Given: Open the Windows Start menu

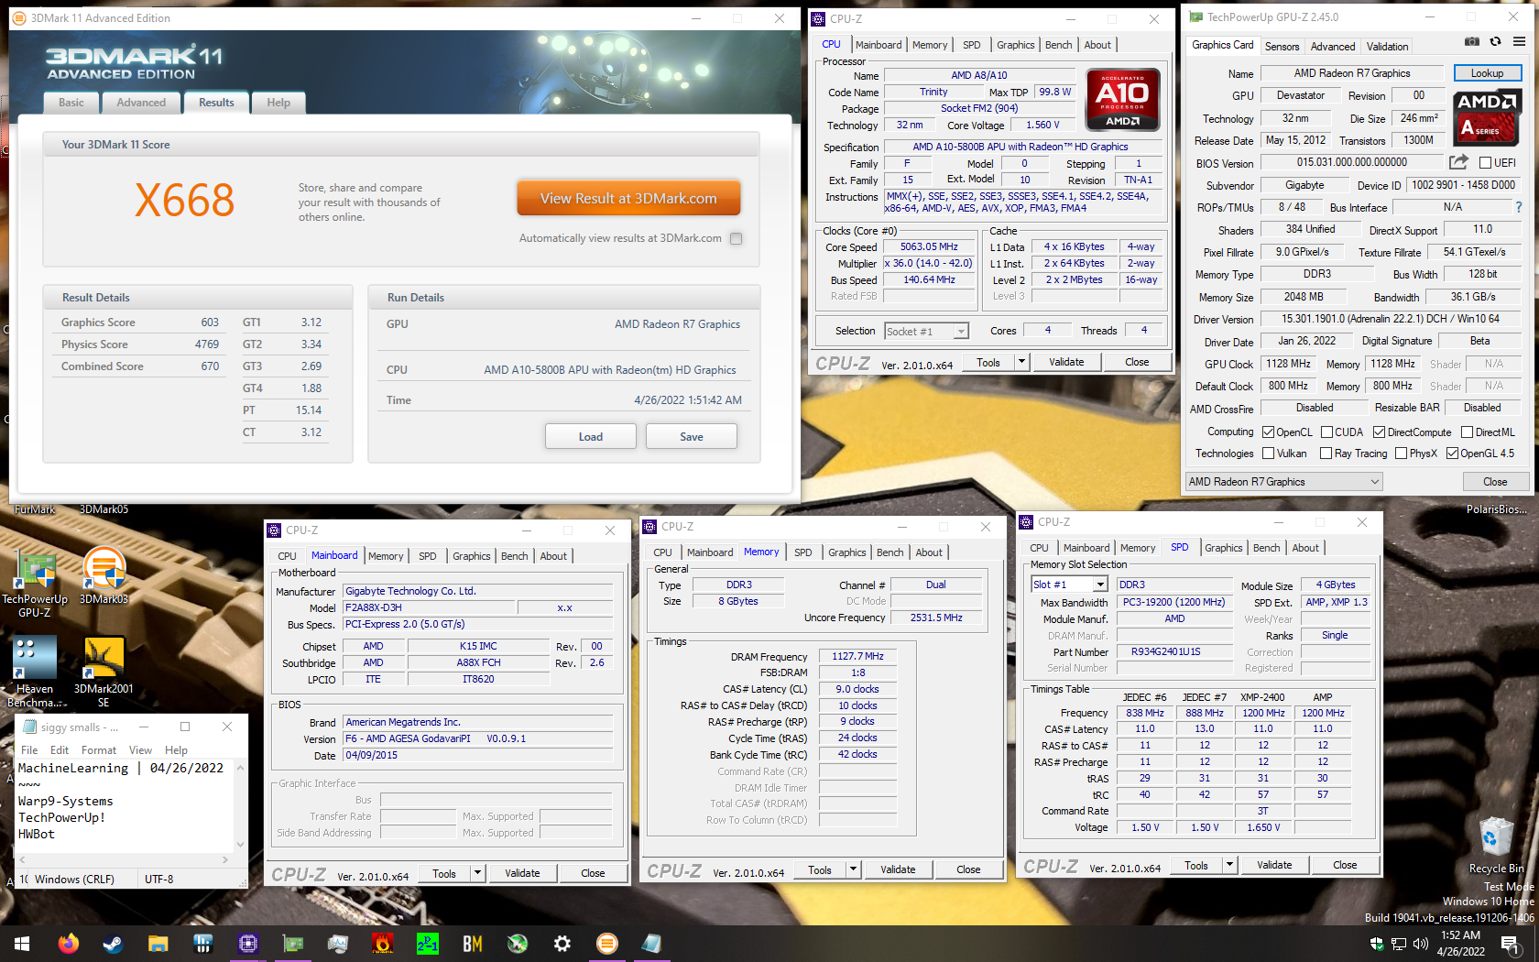Looking at the screenshot, I should 22,944.
